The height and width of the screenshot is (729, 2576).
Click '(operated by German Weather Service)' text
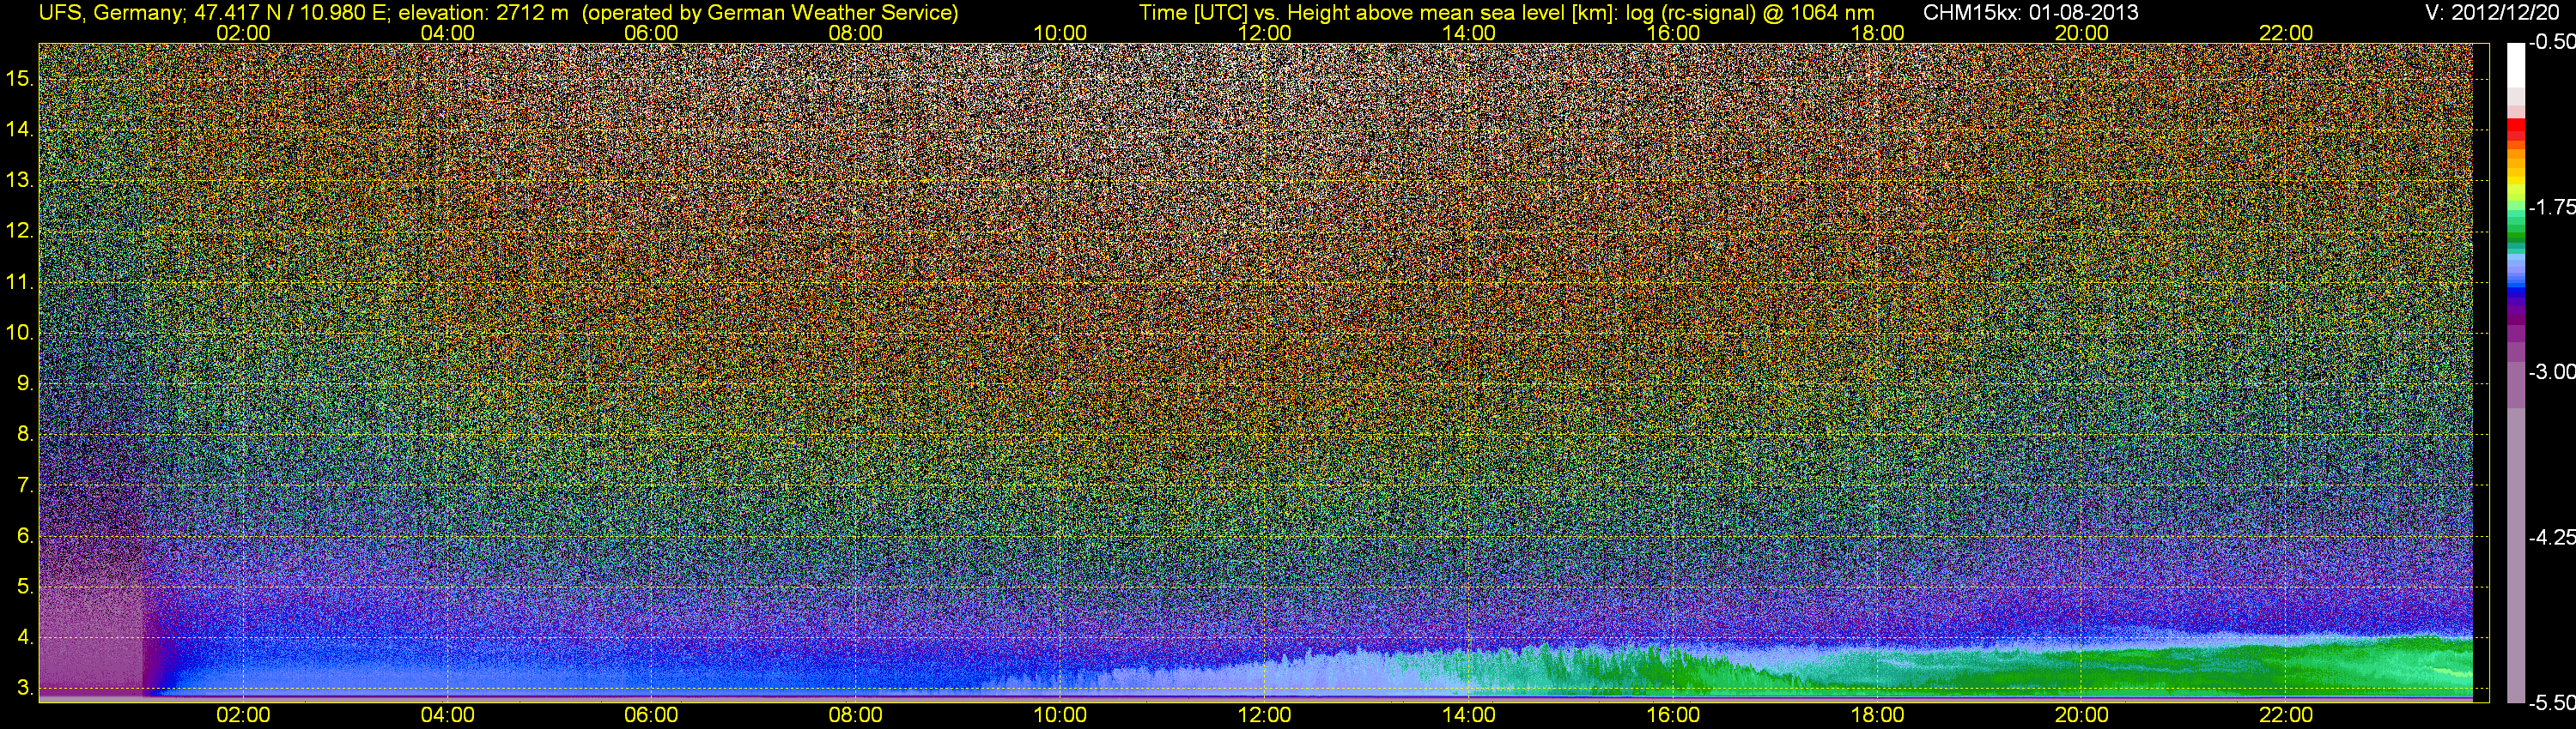[770, 12]
